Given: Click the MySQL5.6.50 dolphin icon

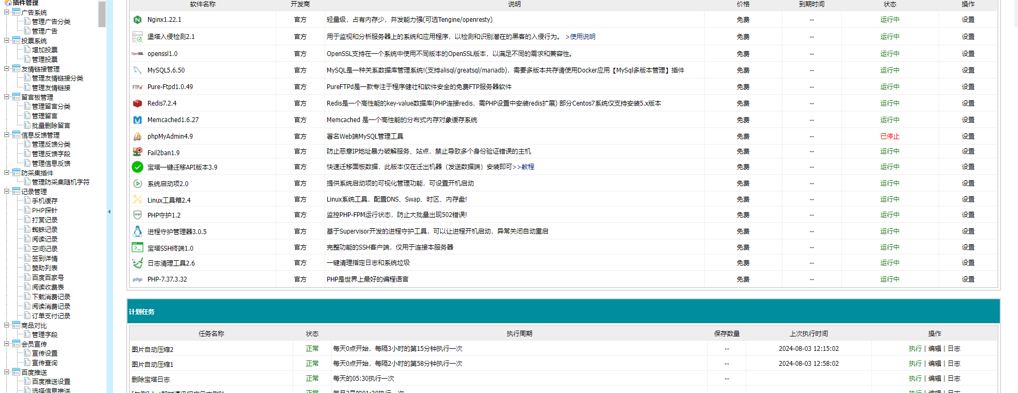Looking at the screenshot, I should coord(137,70).
